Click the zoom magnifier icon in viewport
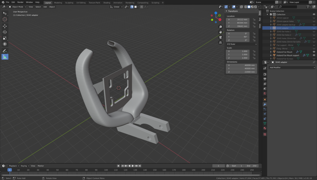This screenshot has width=317, height=180. point(220,27)
